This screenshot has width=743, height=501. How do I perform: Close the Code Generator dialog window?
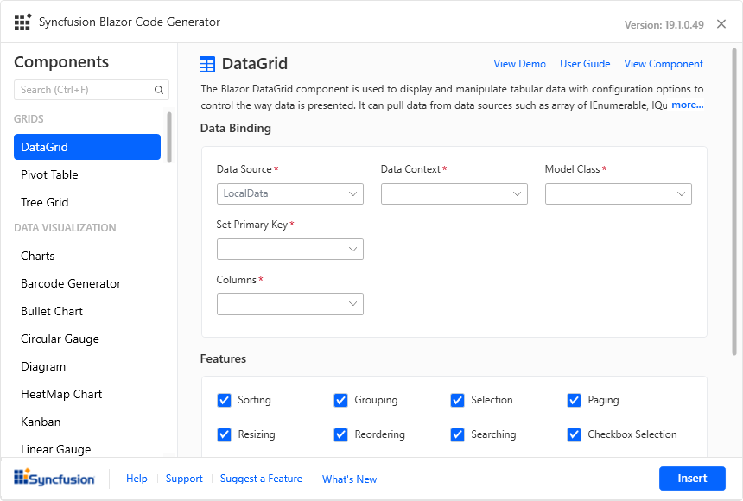click(x=721, y=24)
